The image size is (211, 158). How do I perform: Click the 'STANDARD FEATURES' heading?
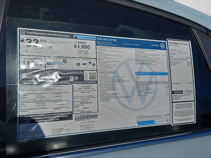[x=105, y=47]
